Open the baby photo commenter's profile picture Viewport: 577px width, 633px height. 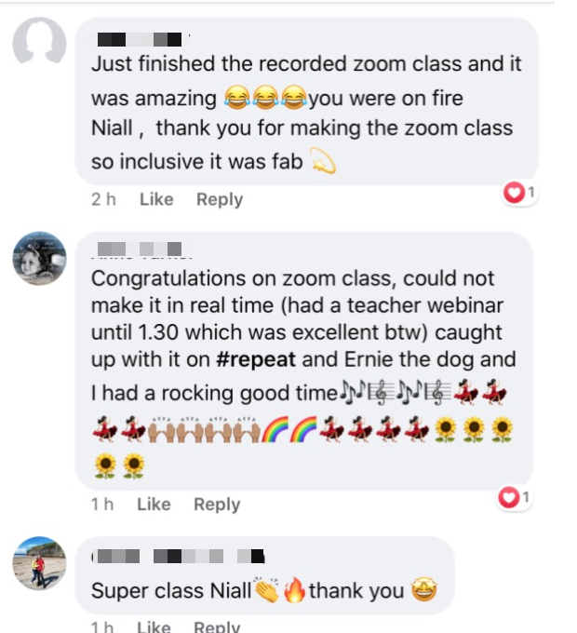click(39, 259)
